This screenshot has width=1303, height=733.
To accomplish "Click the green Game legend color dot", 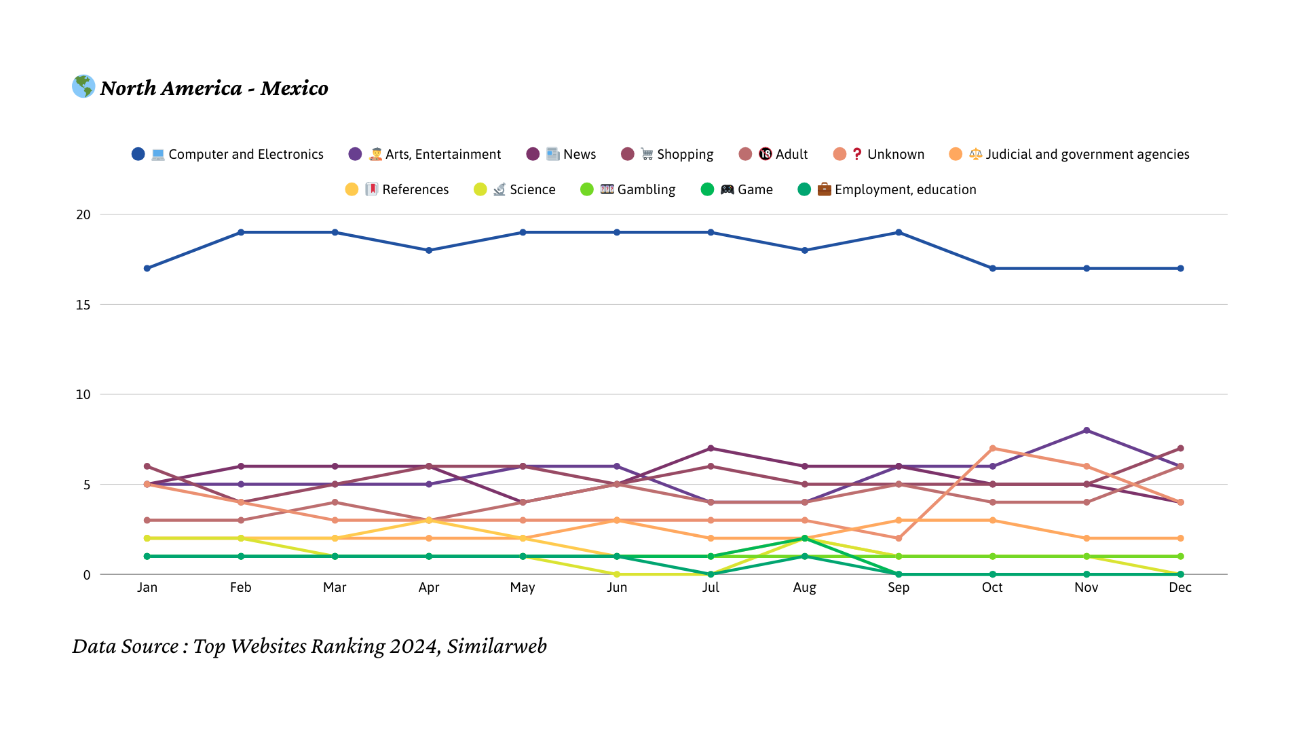I will [x=707, y=190].
